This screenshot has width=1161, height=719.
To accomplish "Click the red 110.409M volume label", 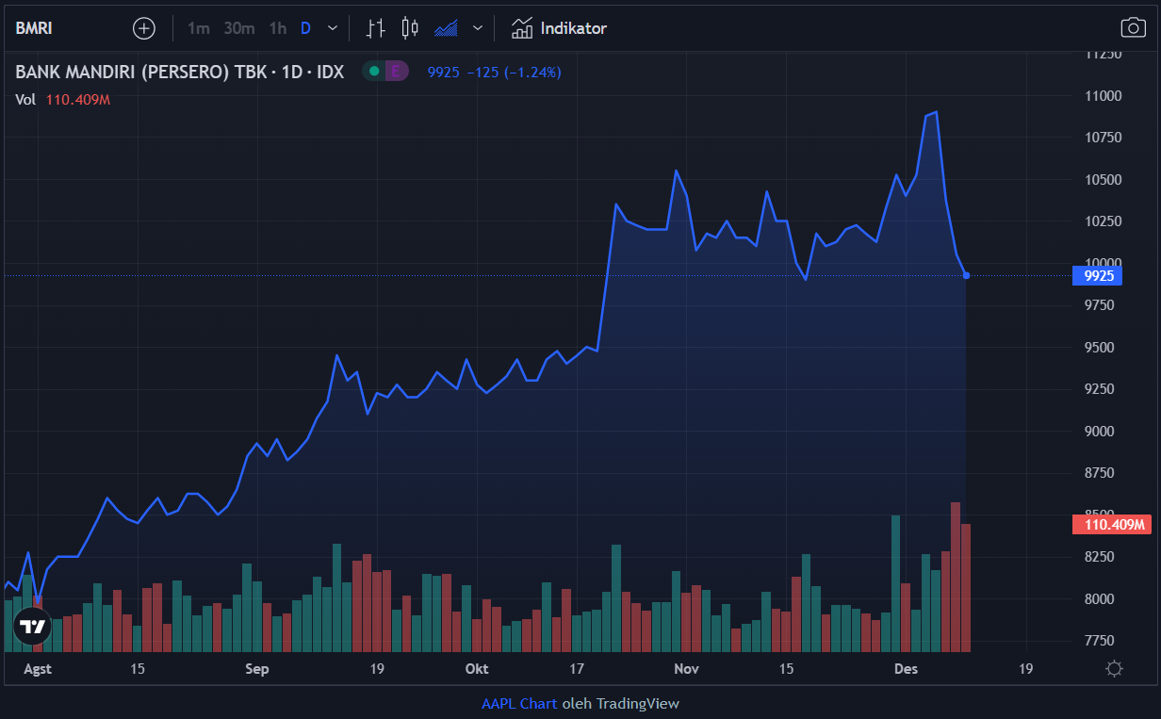I will tap(1111, 525).
